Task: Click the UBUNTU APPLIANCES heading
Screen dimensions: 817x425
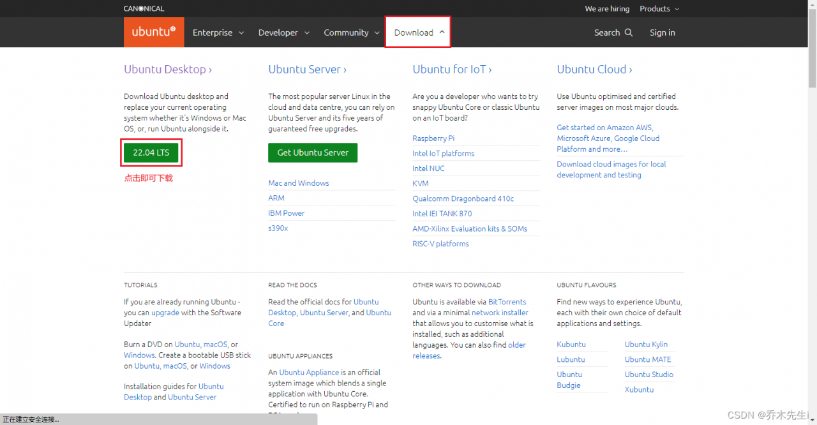Action: tap(300, 356)
